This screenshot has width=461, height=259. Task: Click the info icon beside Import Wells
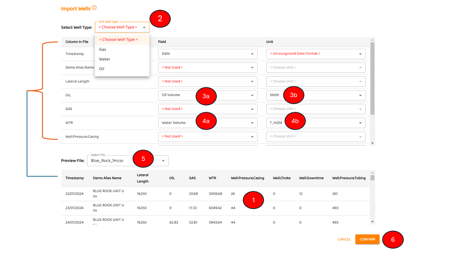coord(94,8)
